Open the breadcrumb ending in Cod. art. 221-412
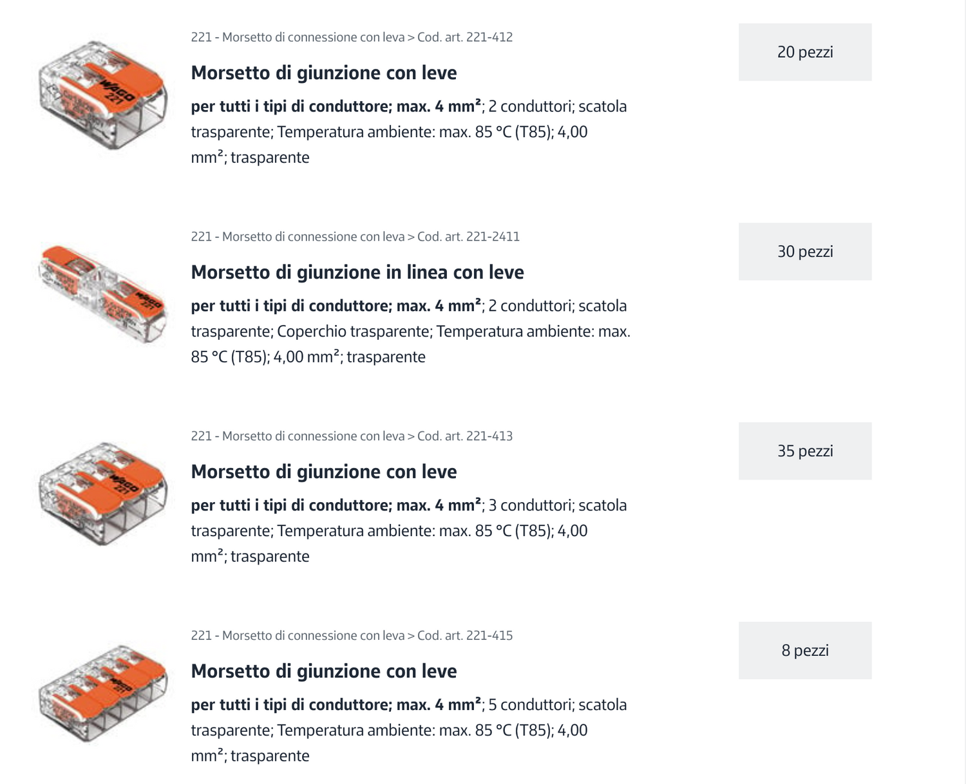Viewport: 966px width, 784px height. coord(352,37)
